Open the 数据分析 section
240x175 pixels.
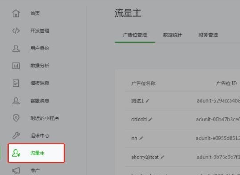pyautogui.click(x=40, y=66)
